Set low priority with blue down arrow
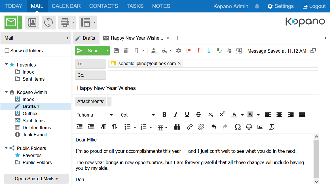330x187 pixels. coord(209,51)
